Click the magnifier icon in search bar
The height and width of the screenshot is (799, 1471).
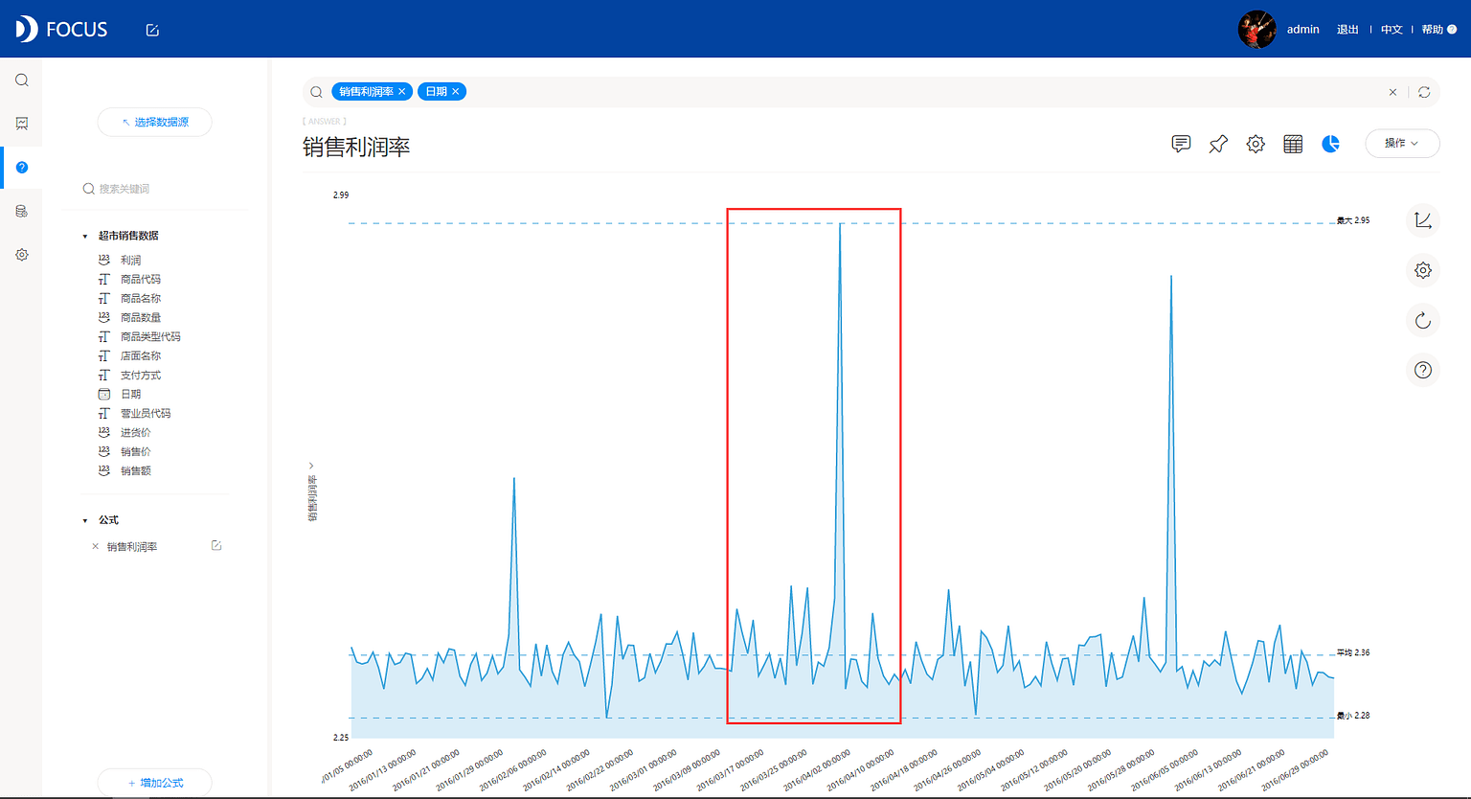[316, 92]
